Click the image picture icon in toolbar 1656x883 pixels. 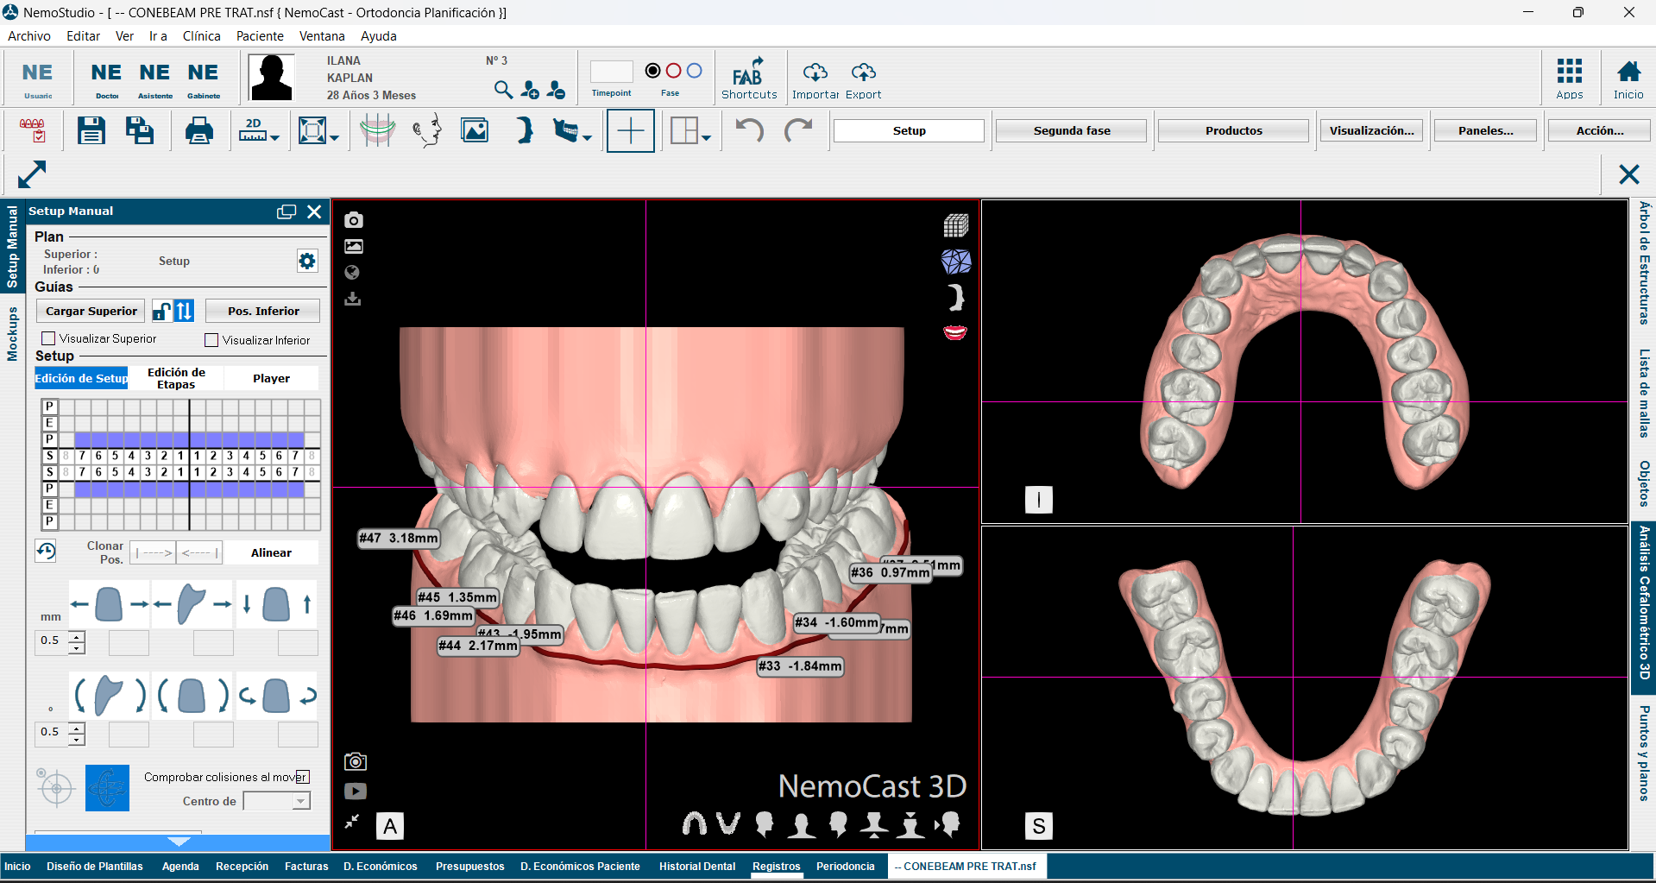[x=475, y=131]
